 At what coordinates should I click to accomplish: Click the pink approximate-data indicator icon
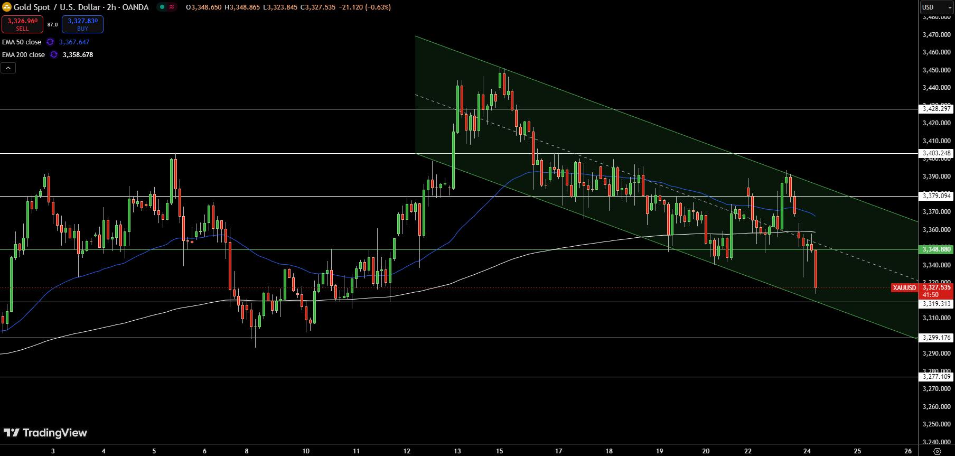click(172, 7)
